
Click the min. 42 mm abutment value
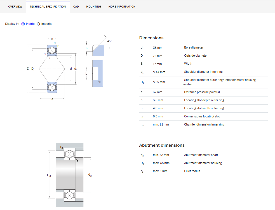pos(161,155)
